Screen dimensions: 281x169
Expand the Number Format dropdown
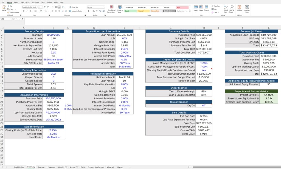104,7
